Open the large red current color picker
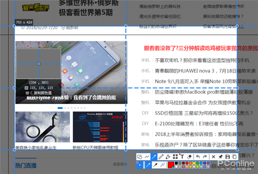 [x=171, y=165]
